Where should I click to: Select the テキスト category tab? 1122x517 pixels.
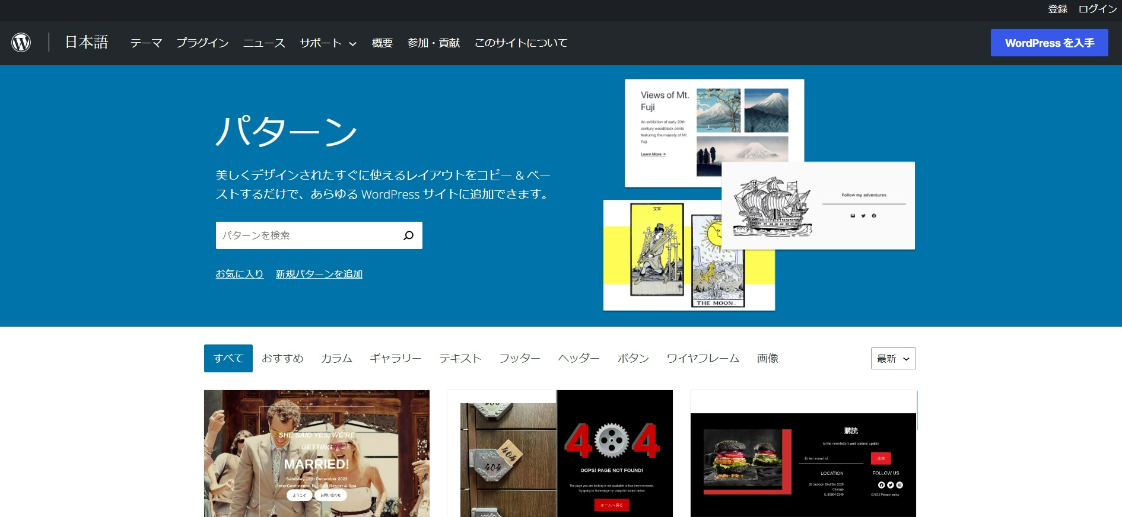tap(460, 358)
